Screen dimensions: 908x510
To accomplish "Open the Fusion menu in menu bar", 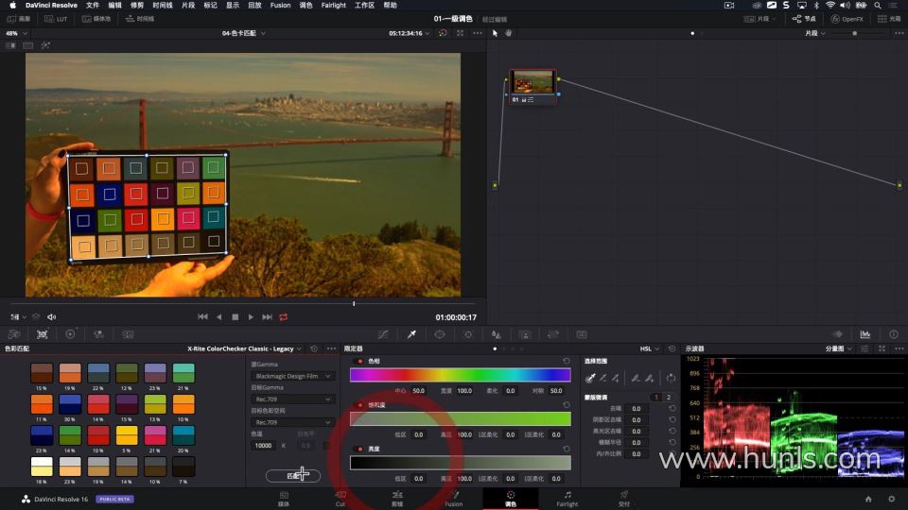I will coord(280,5).
